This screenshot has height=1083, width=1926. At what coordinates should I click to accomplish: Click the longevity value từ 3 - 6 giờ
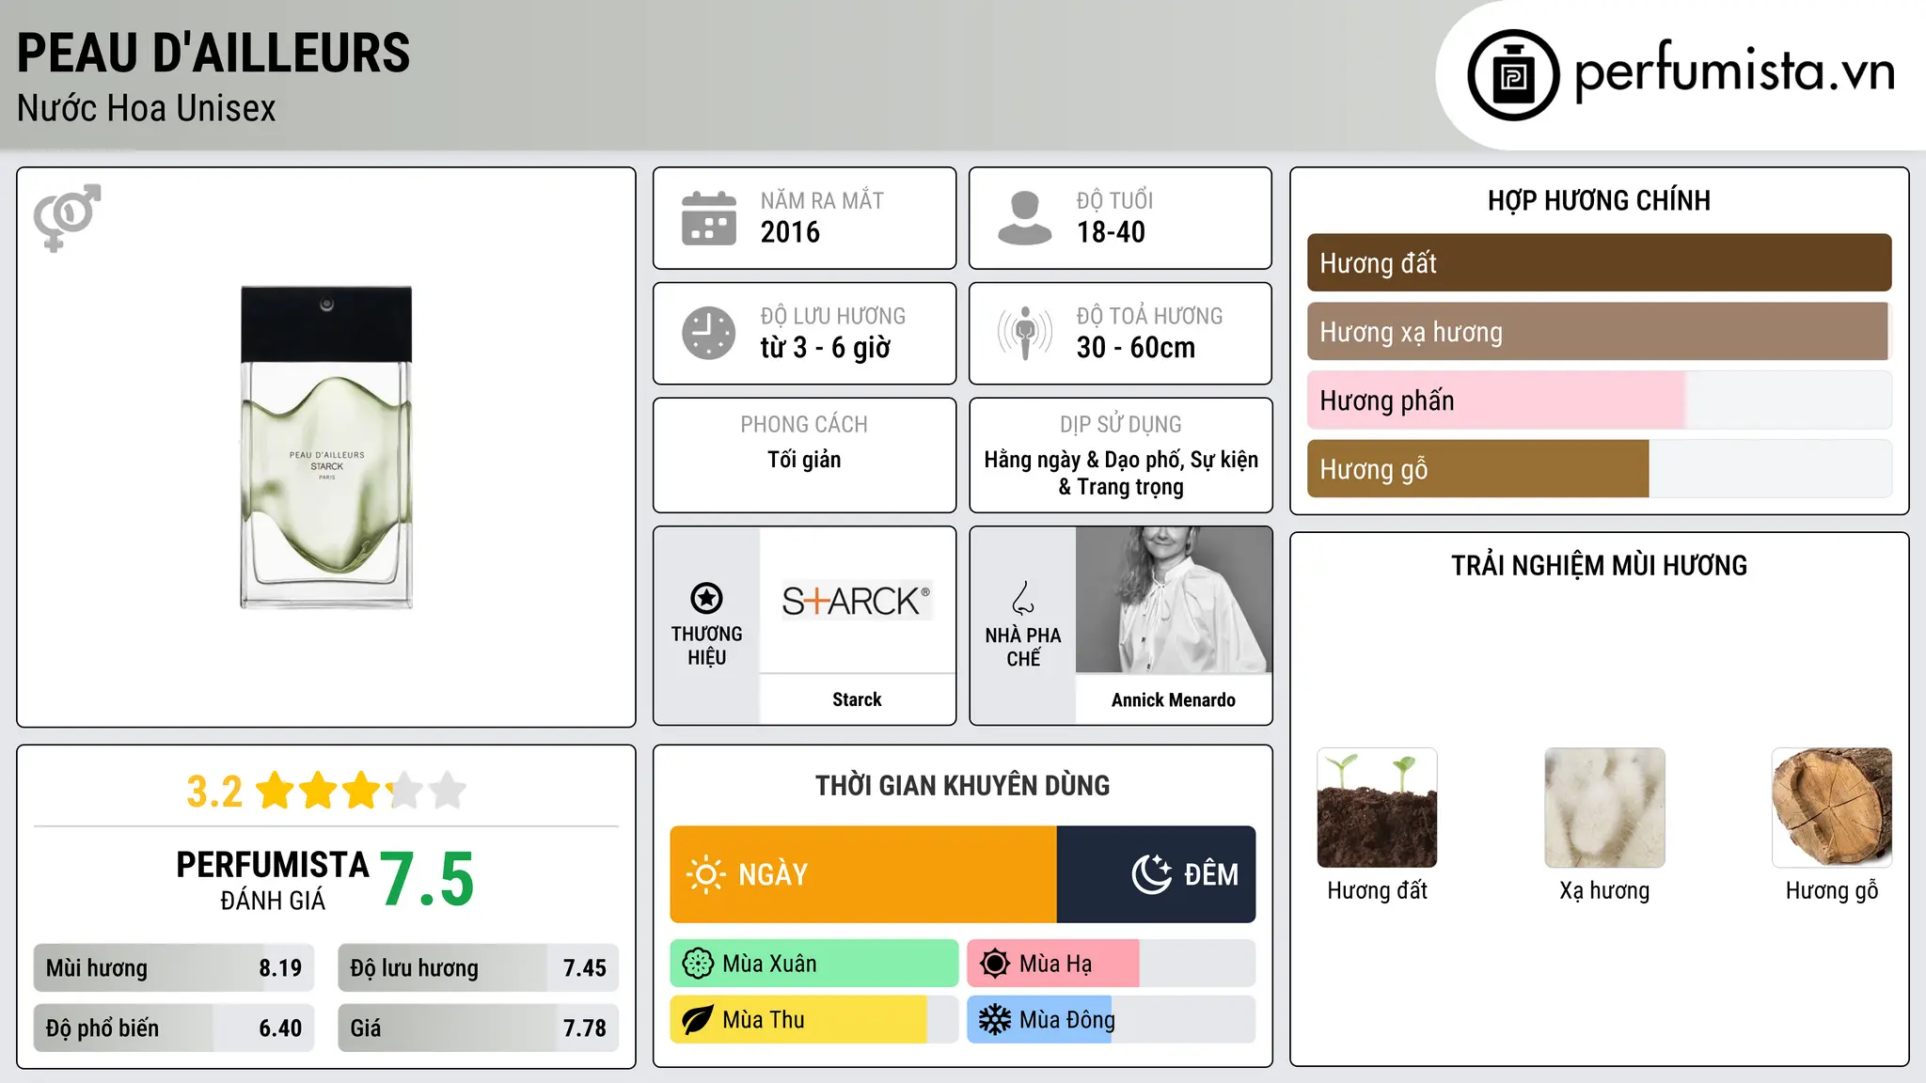pos(826,348)
